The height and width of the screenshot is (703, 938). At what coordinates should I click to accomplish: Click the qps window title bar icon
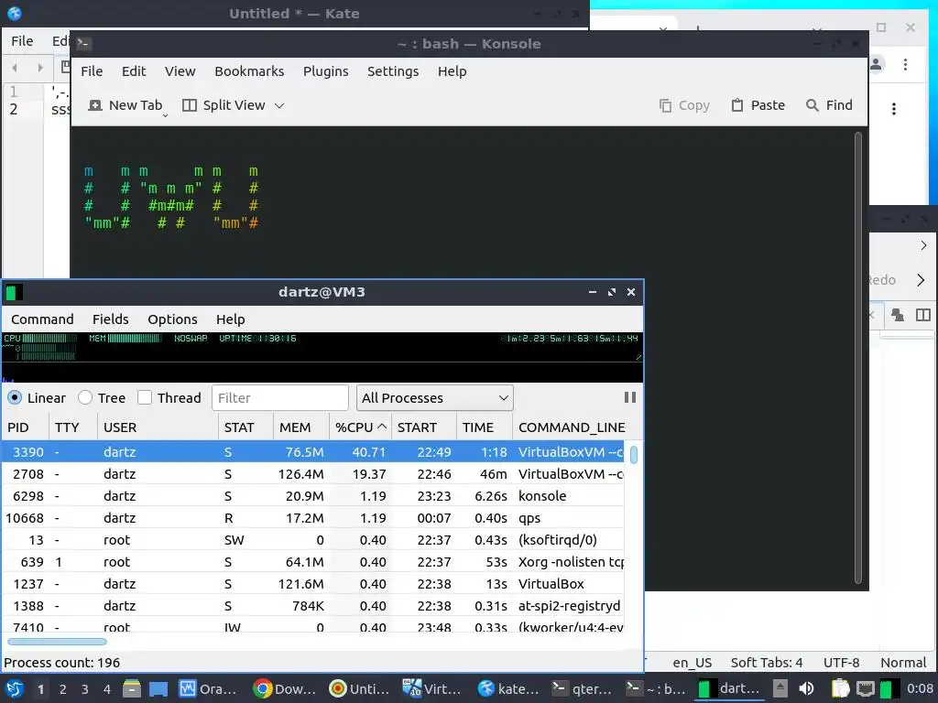point(14,292)
